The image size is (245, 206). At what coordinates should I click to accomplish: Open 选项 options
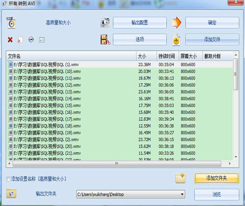pyautogui.click(x=140, y=39)
